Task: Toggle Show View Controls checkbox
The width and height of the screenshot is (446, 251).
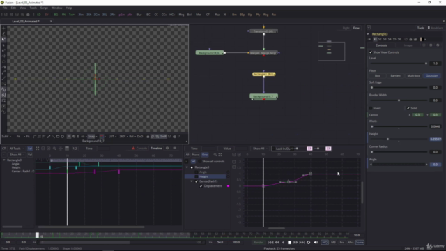Action: click(371, 52)
